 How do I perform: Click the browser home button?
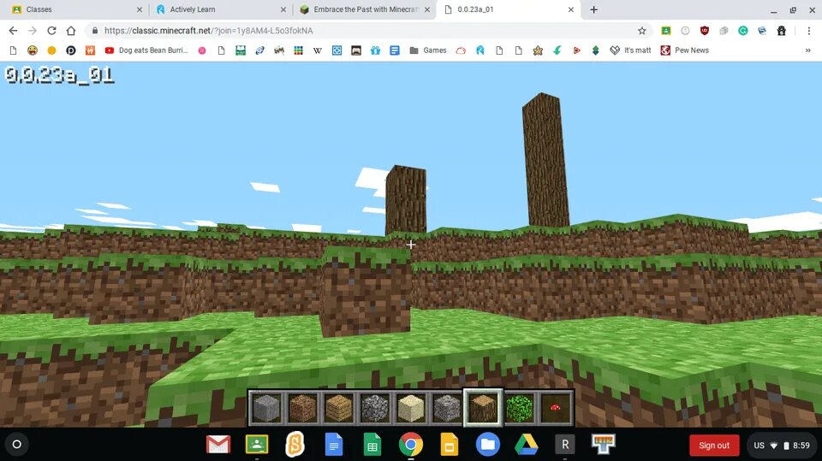(71, 31)
